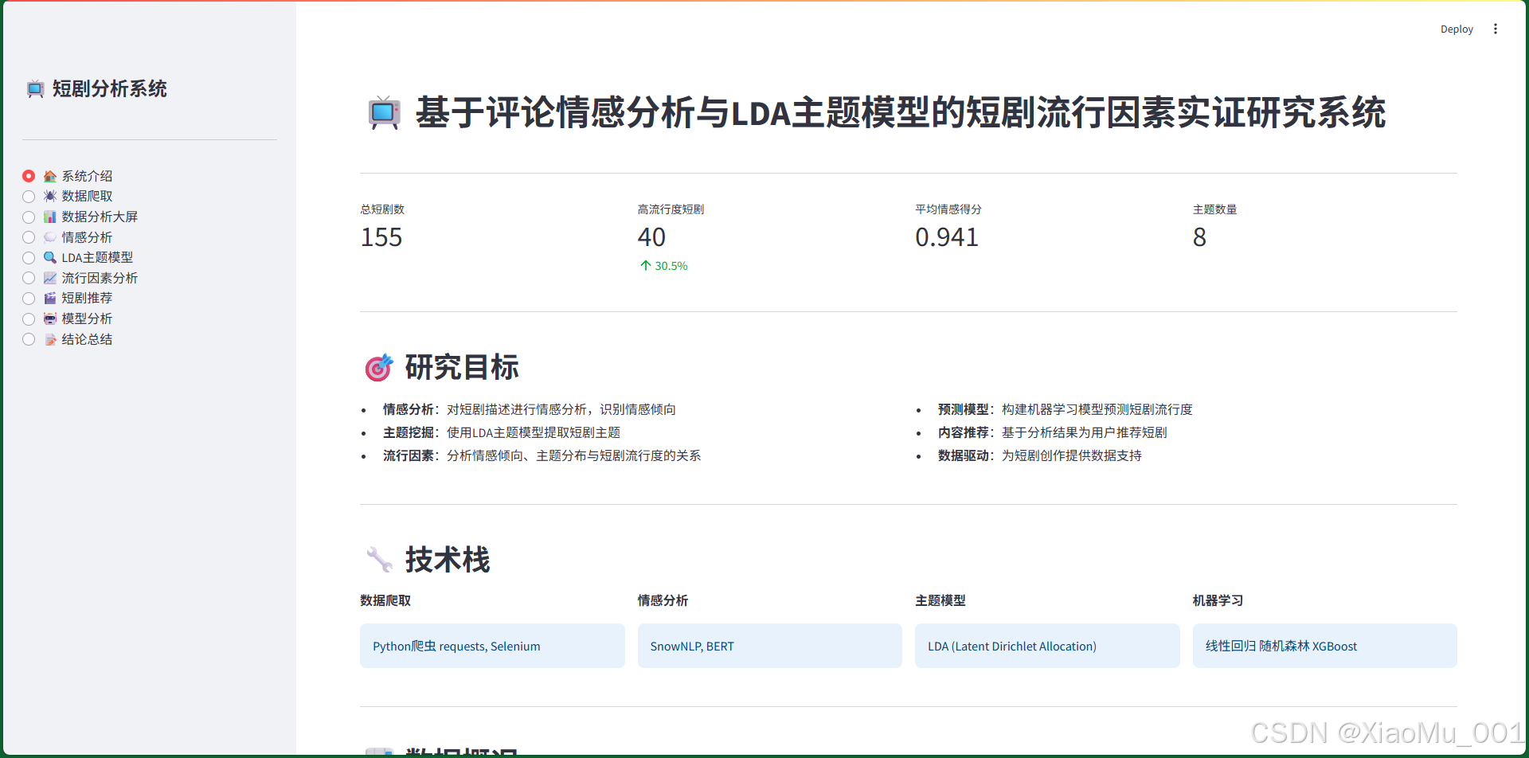This screenshot has width=1529, height=758.
Task: Click the thought bubble icon beside 情感分析
Action: [x=50, y=237]
